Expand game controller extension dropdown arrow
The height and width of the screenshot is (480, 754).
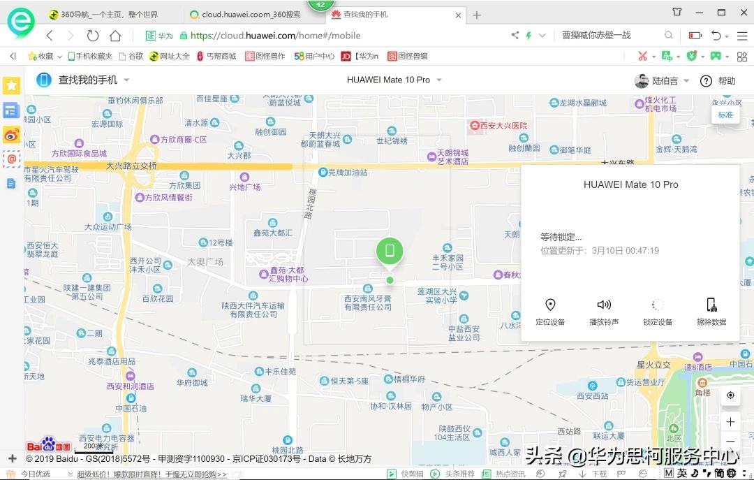727,57
